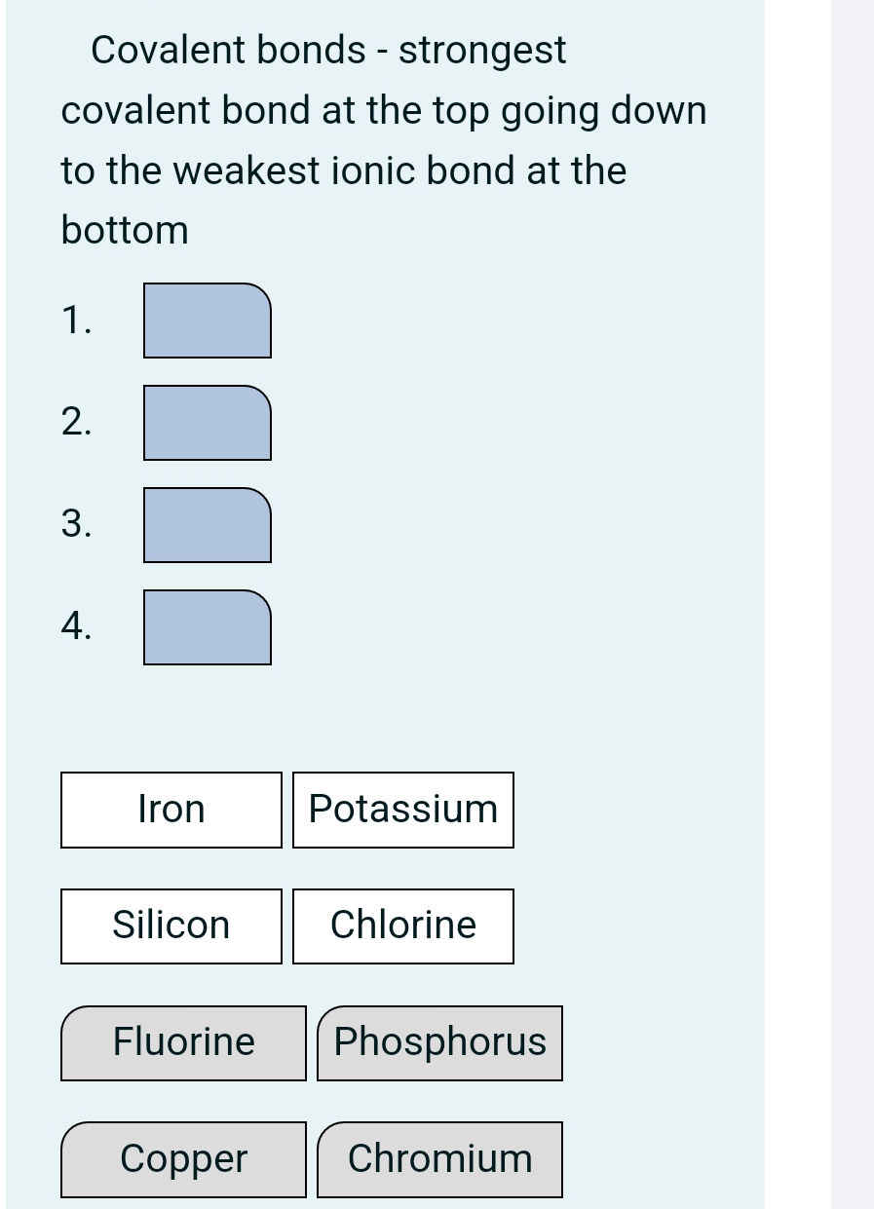Image resolution: width=874 pixels, height=1209 pixels.
Task: Select the Fluorine answer tile
Action: click(x=183, y=1041)
